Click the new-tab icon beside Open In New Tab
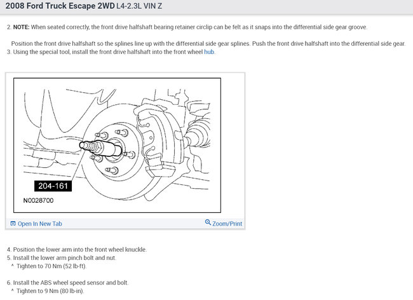This screenshot has height=300, width=413. pyautogui.click(x=13, y=224)
